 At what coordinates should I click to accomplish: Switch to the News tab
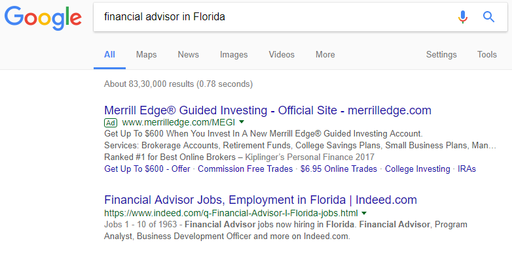188,54
